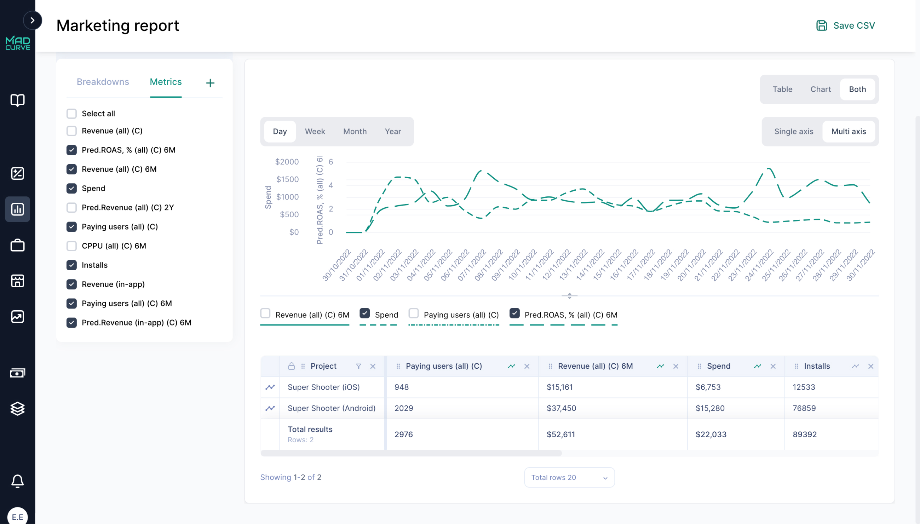The width and height of the screenshot is (920, 524).
Task: Select the Month time granularity
Action: [355, 131]
